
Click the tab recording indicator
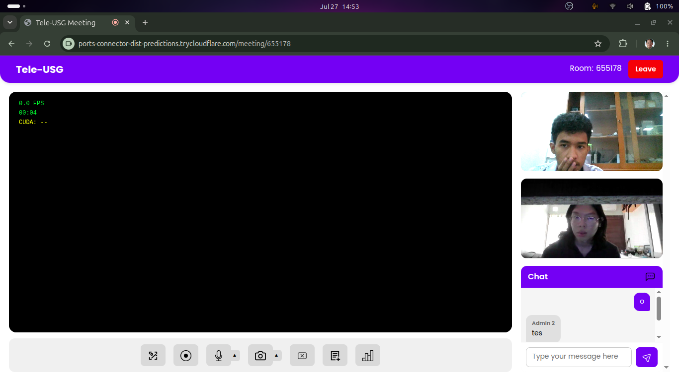point(115,22)
